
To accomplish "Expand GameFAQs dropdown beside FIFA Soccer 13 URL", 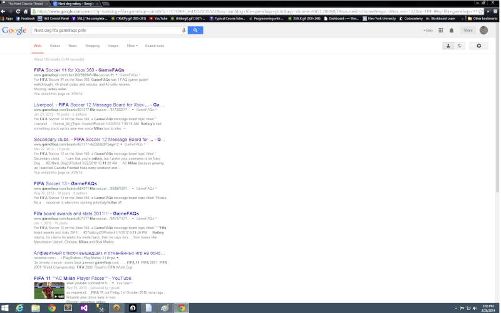I will pos(147,188).
